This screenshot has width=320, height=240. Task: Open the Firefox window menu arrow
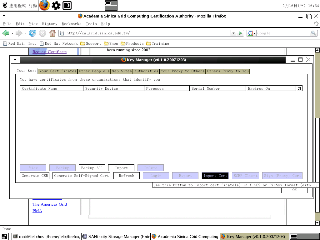pyautogui.click(x=4, y=16)
